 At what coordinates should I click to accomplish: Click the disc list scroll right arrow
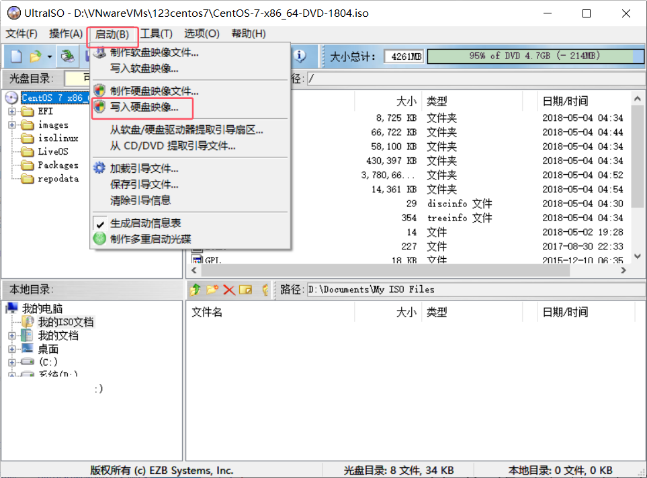pyautogui.click(x=623, y=270)
